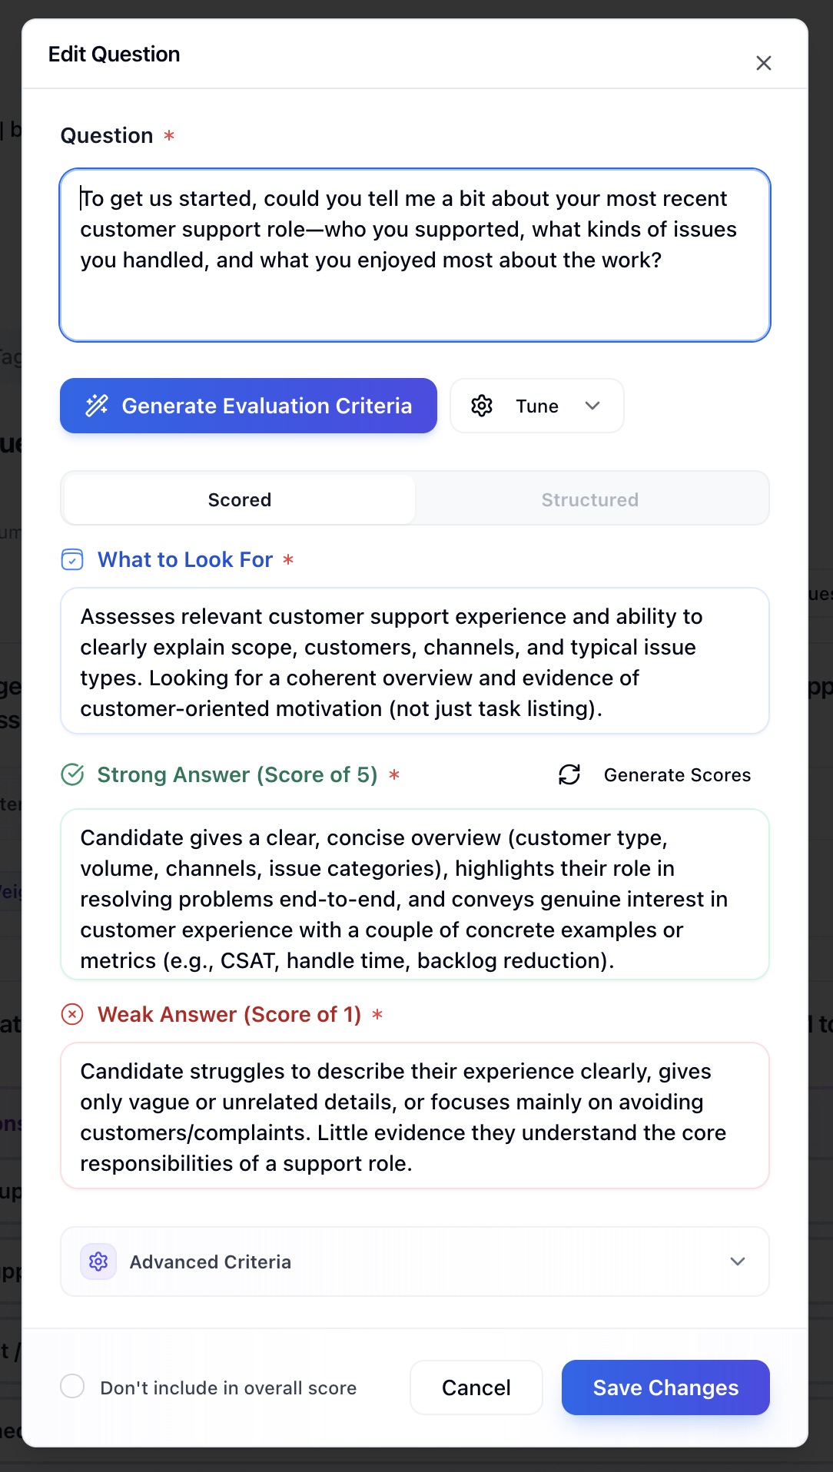The height and width of the screenshot is (1472, 833).
Task: Click the red Weak Answer X icon
Action: (x=72, y=1014)
